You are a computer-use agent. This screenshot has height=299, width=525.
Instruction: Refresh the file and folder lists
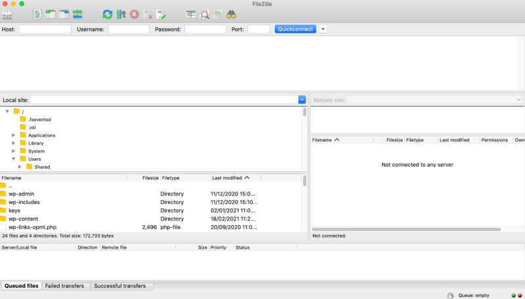tap(107, 14)
